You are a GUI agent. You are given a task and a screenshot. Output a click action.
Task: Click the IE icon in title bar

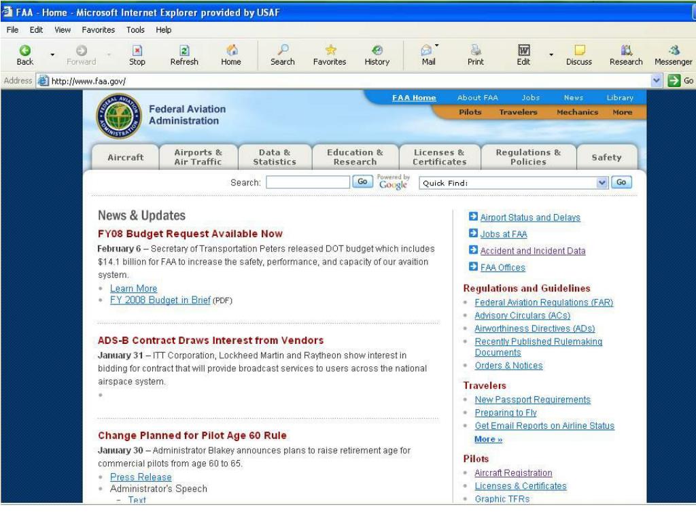(7, 12)
